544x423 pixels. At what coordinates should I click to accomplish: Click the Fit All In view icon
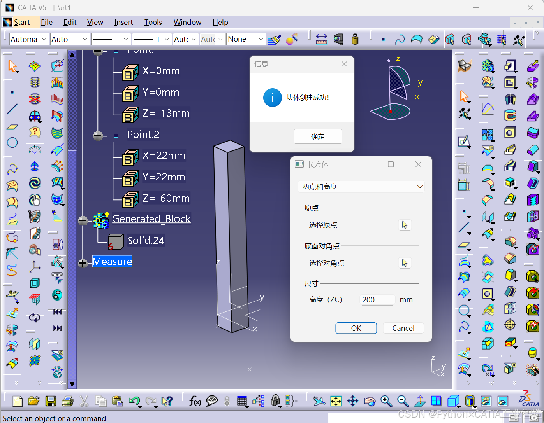(336, 401)
